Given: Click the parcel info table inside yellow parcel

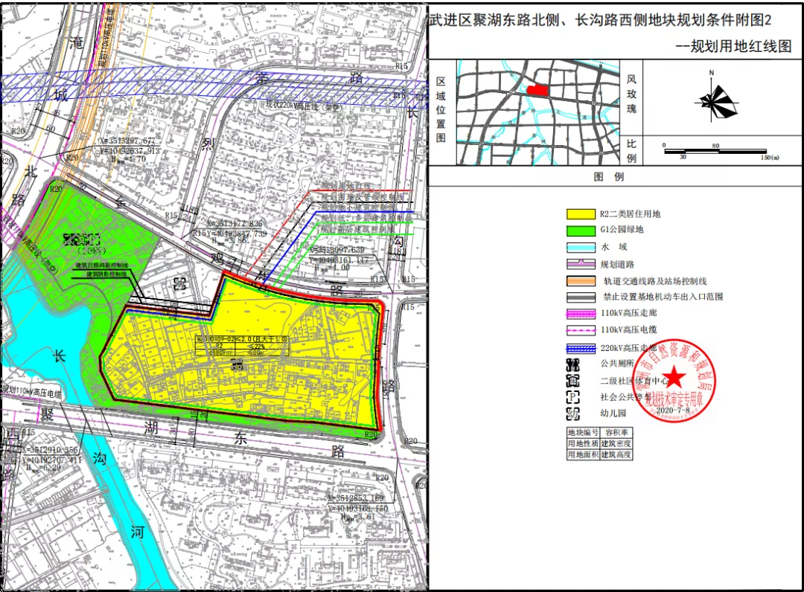Looking at the screenshot, I should (x=242, y=346).
